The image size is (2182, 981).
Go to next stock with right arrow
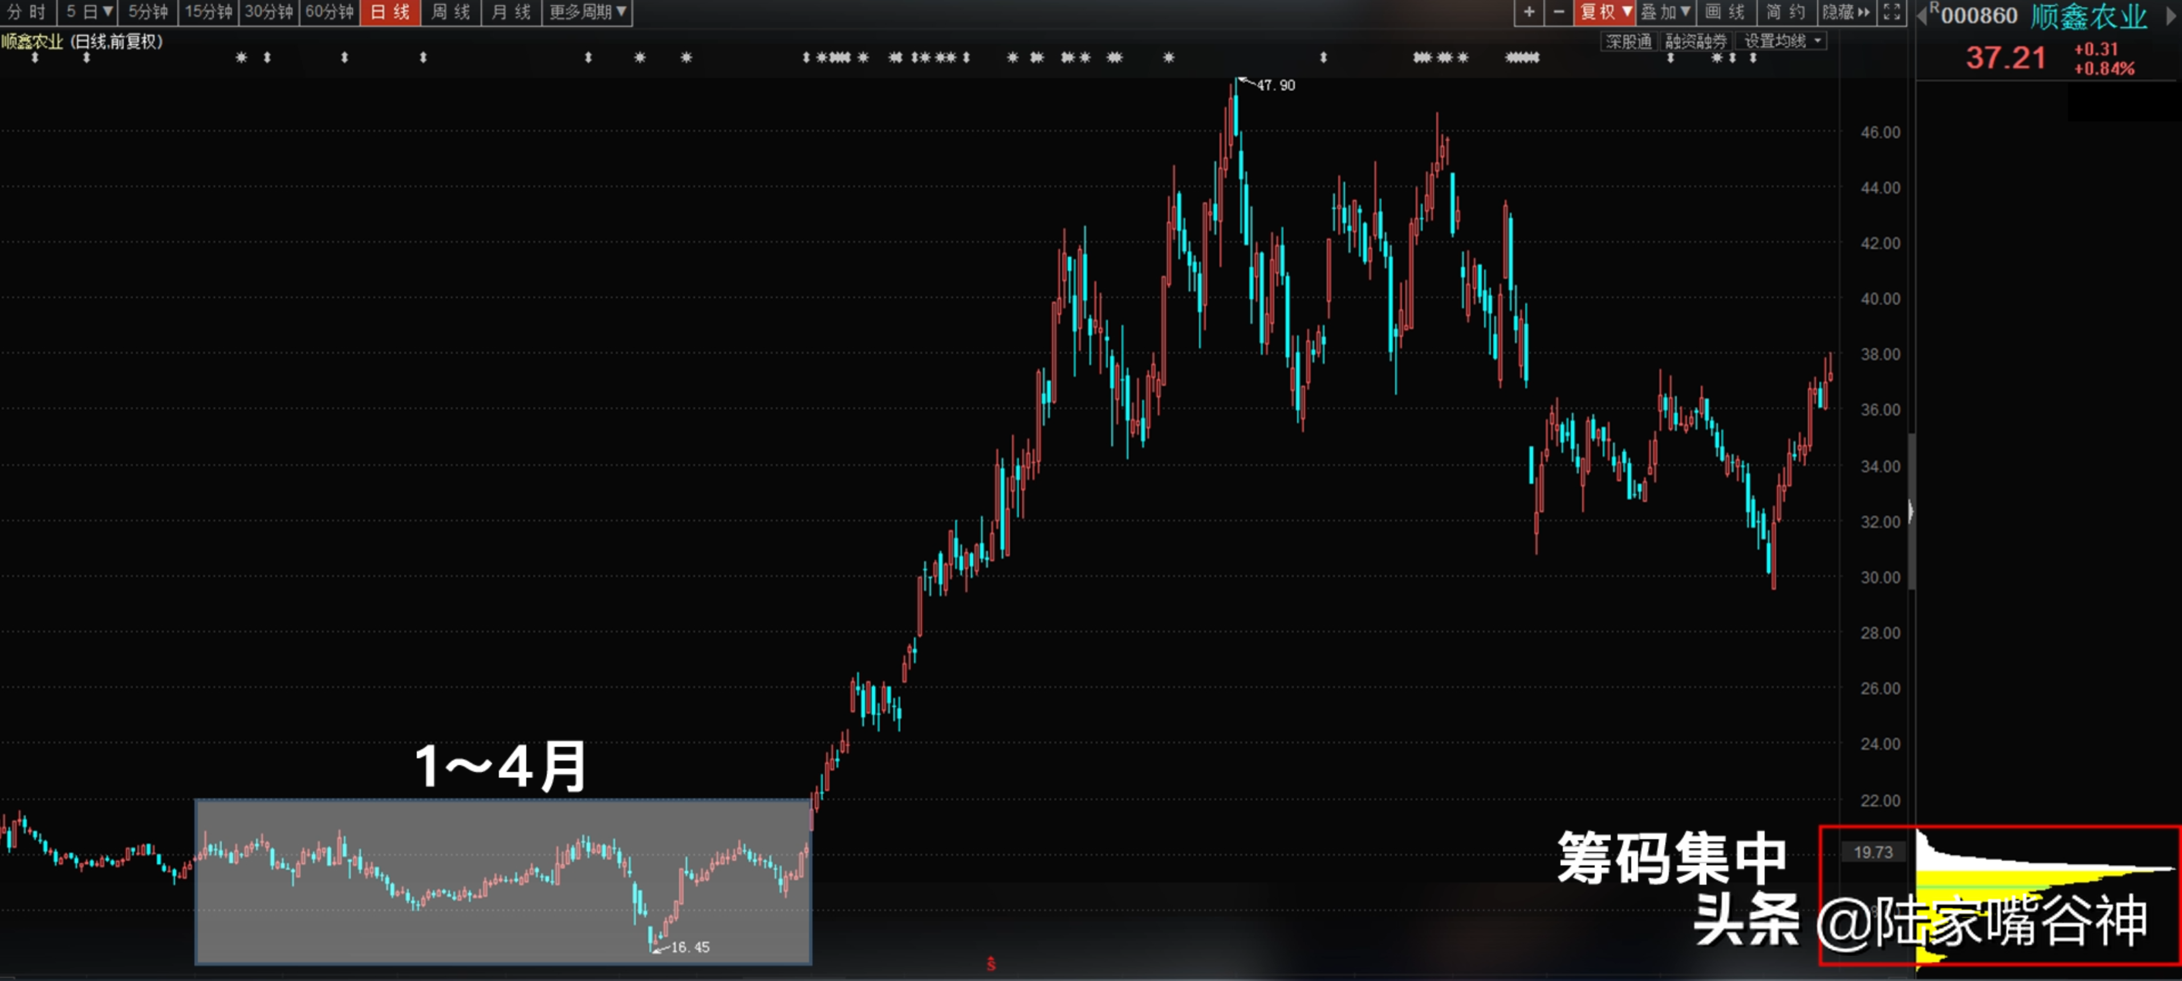[x=2172, y=16]
